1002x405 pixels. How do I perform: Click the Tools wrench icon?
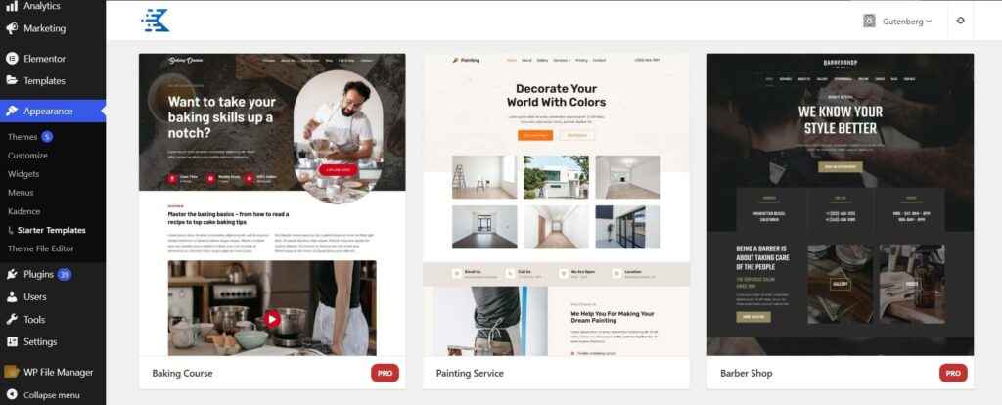click(12, 319)
